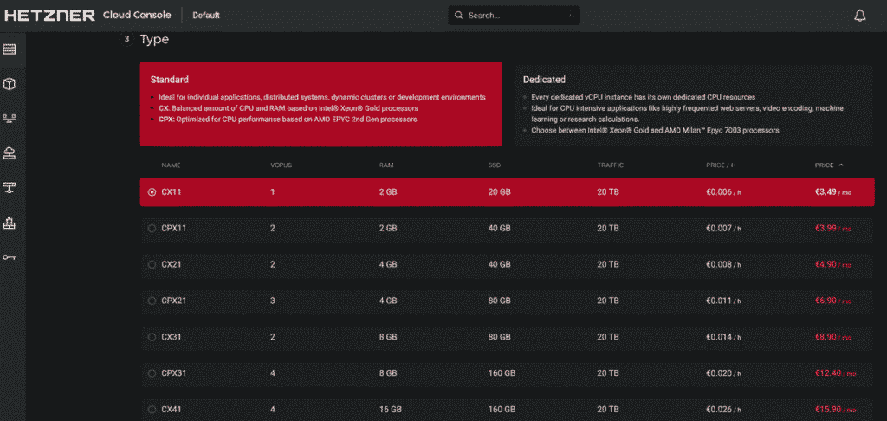Viewport: 887px width, 421px height.
Task: Select the CX11 radio button
Action: 152,192
